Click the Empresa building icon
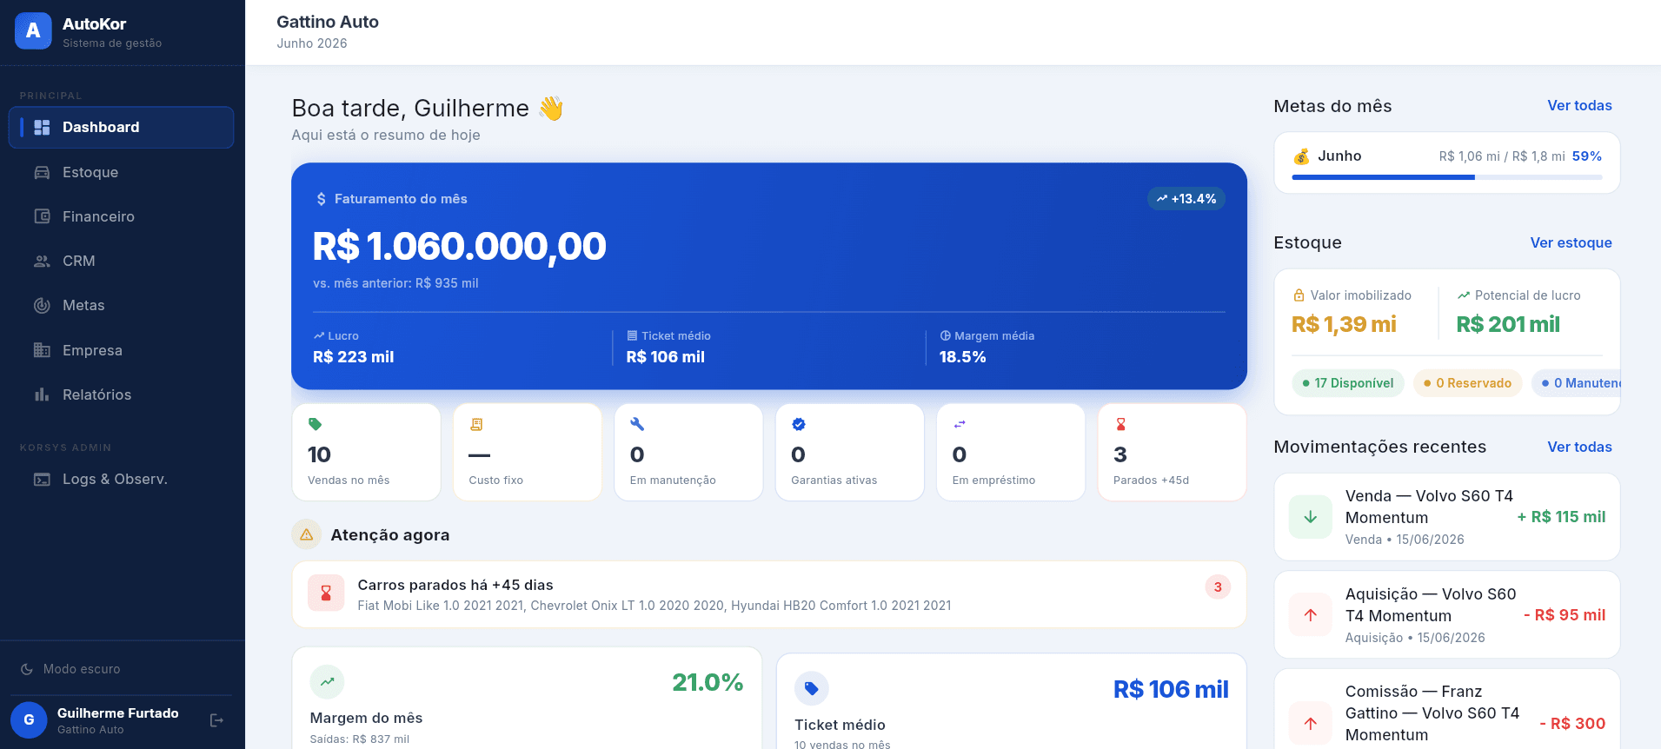 [x=42, y=350]
